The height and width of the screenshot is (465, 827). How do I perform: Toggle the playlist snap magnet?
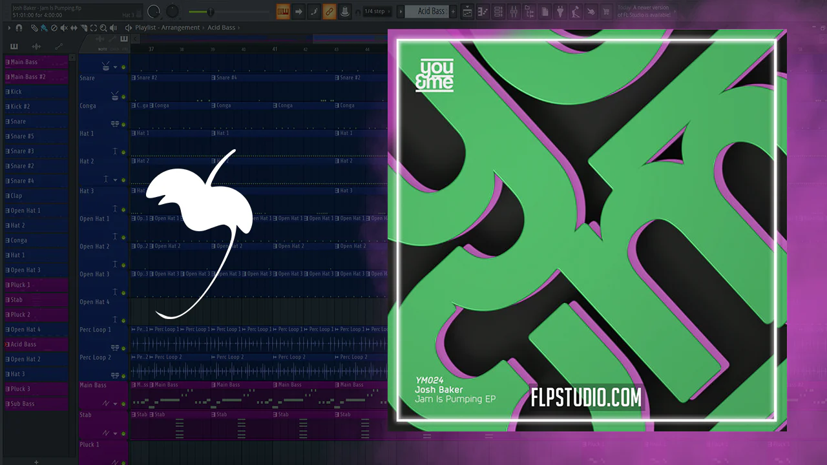[18, 28]
